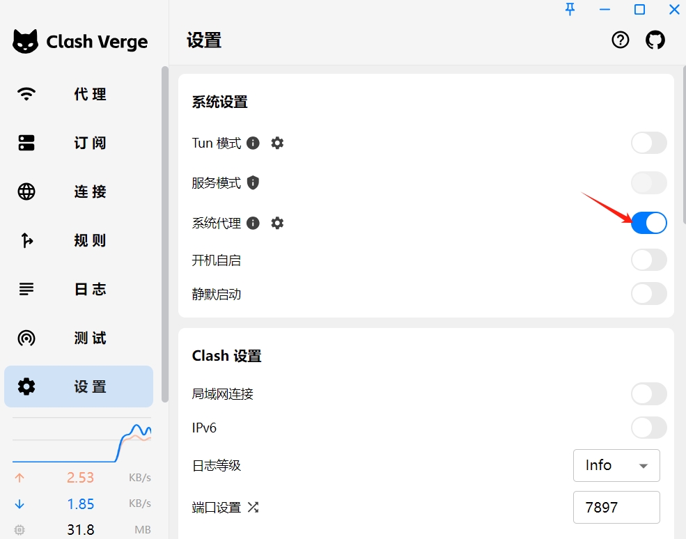Open Tun 模式 gear settings
The image size is (686, 539).
click(x=277, y=143)
